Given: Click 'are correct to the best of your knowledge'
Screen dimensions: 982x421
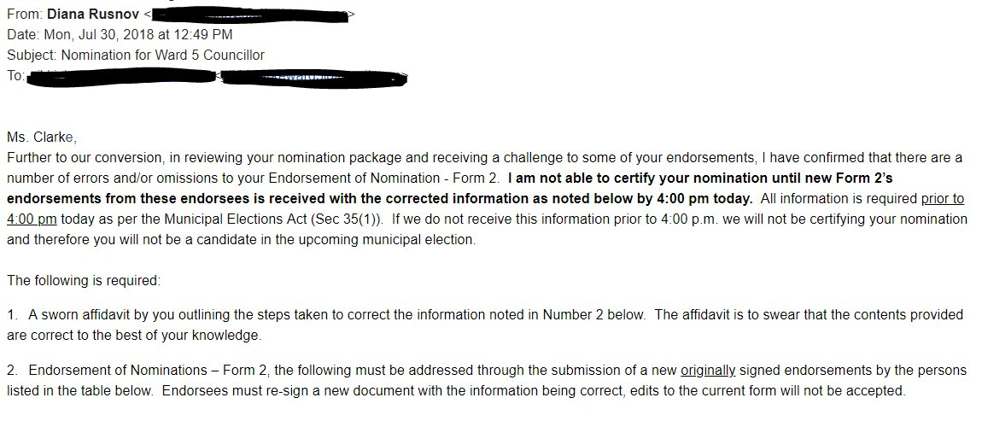Looking at the screenshot, I should pos(133,335).
